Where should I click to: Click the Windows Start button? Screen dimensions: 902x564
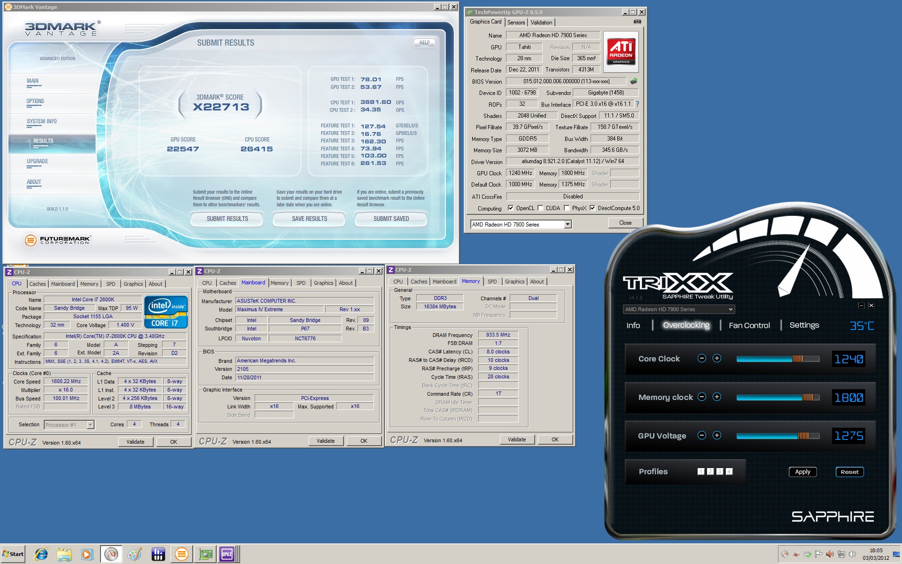[x=13, y=554]
